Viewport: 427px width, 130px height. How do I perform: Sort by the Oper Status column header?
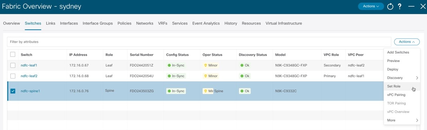pos(212,55)
